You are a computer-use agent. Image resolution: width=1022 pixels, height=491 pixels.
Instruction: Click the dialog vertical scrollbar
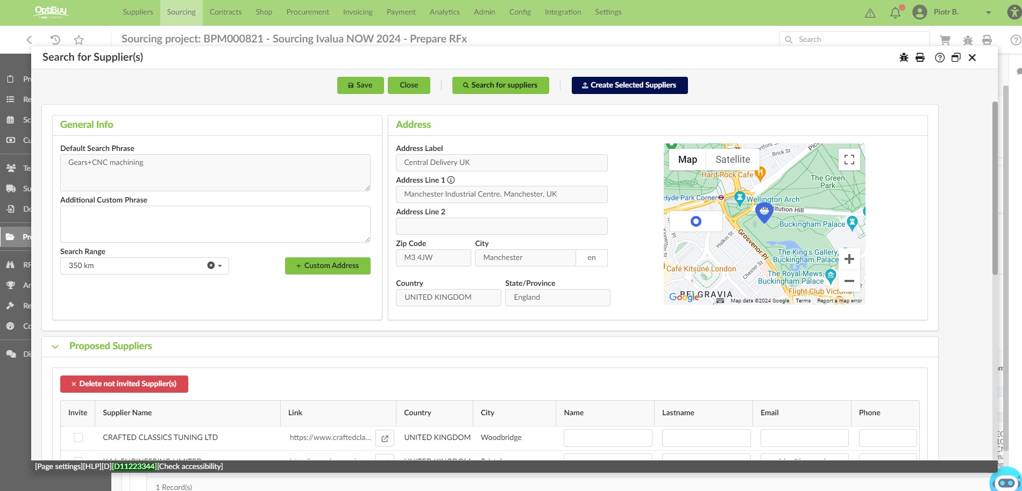[x=995, y=188]
